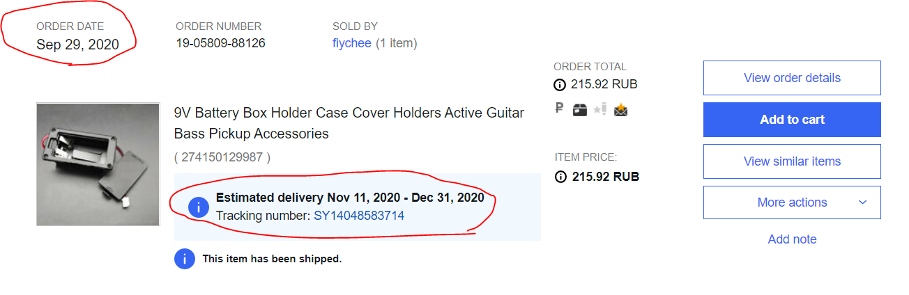Click the Add note link

792,239
